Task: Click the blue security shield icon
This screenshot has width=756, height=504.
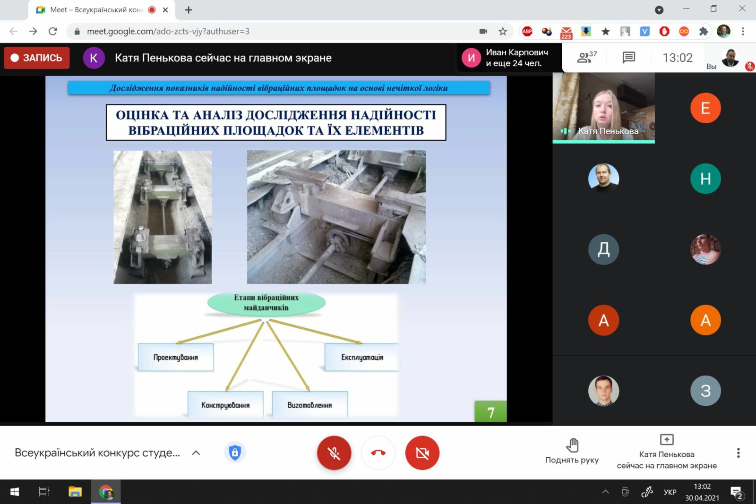Action: (x=235, y=453)
